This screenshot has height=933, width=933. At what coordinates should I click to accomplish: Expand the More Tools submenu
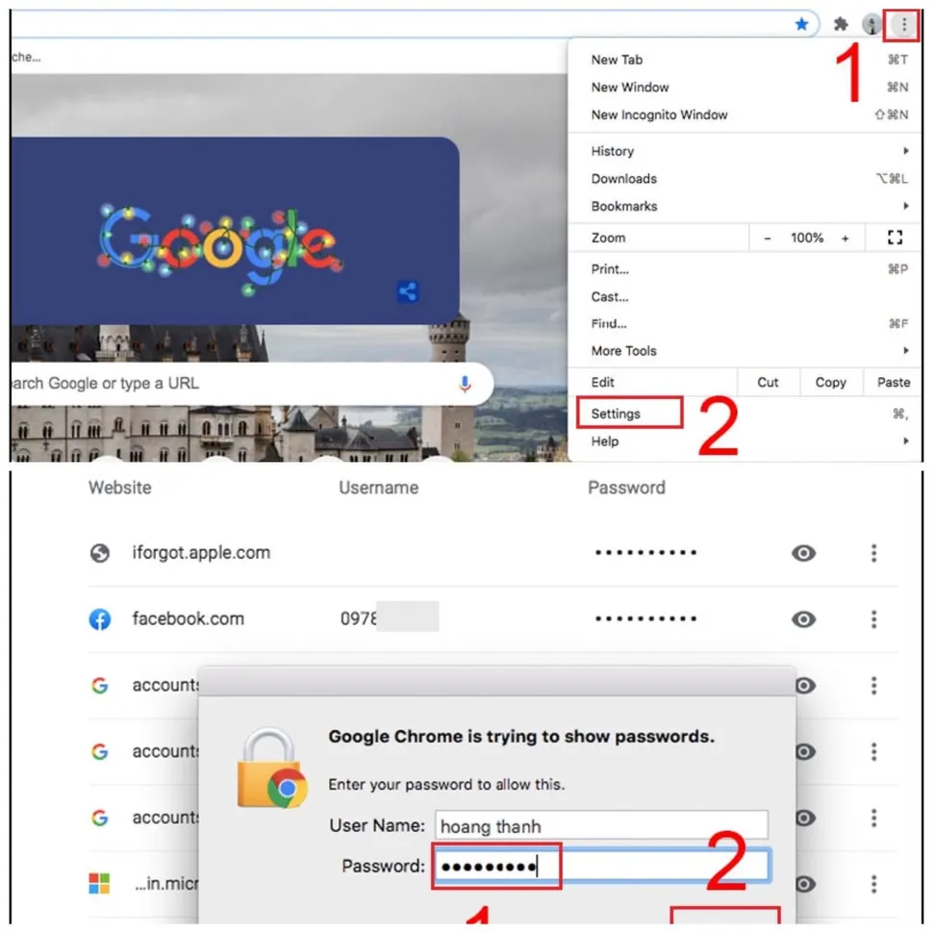(624, 351)
